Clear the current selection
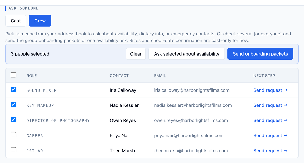 coord(136,54)
